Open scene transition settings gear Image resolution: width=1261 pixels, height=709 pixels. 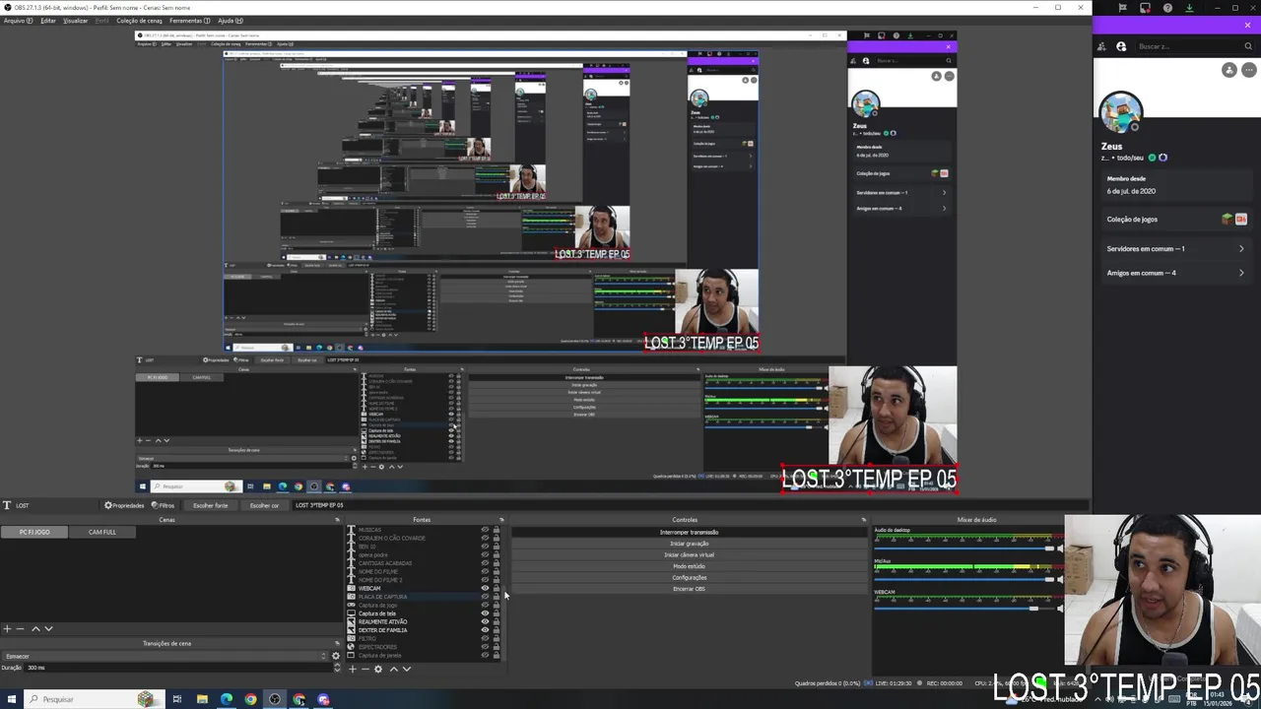(336, 656)
